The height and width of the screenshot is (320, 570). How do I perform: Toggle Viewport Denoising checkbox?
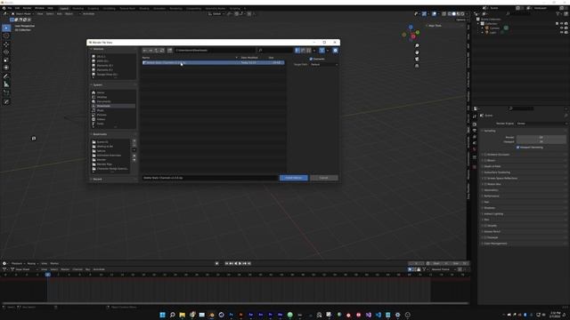(x=518, y=148)
